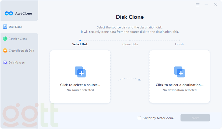Click the Partition Clone sidebar icon
The image size is (222, 129).
(x=5, y=39)
